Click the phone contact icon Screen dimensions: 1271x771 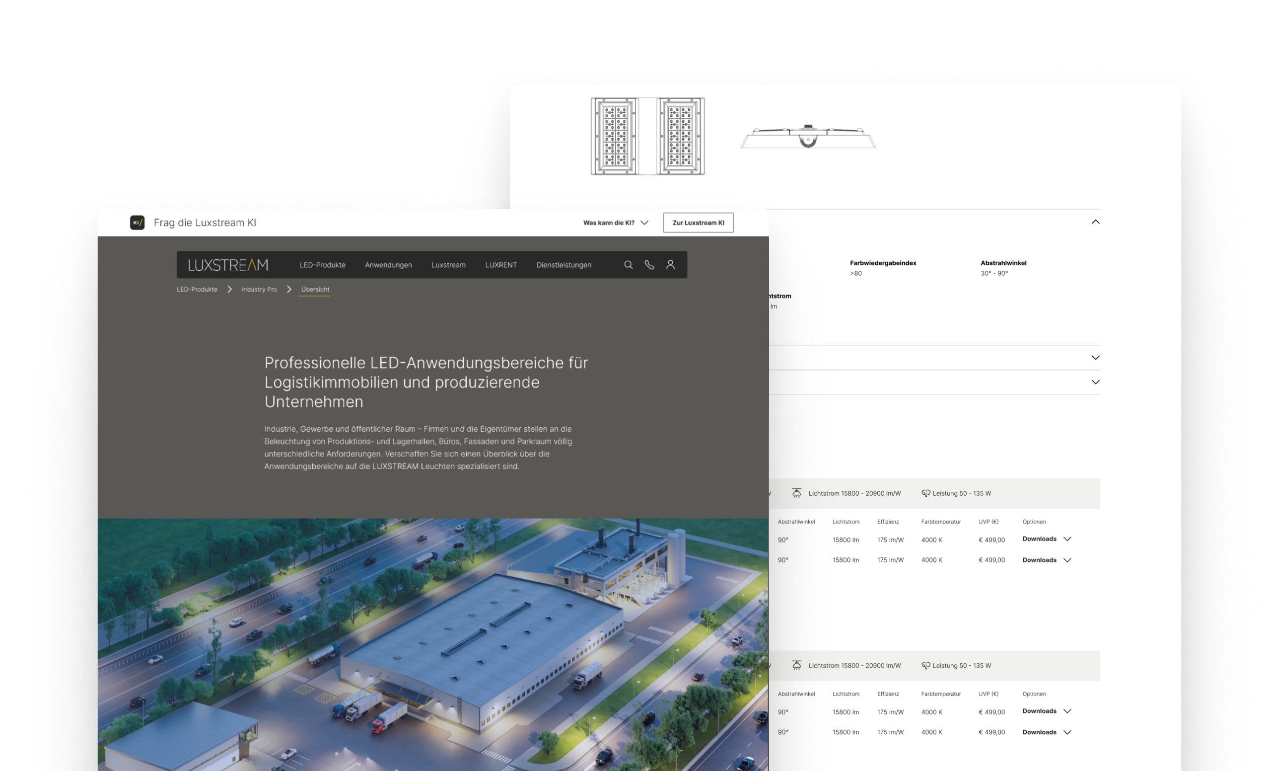pos(649,265)
